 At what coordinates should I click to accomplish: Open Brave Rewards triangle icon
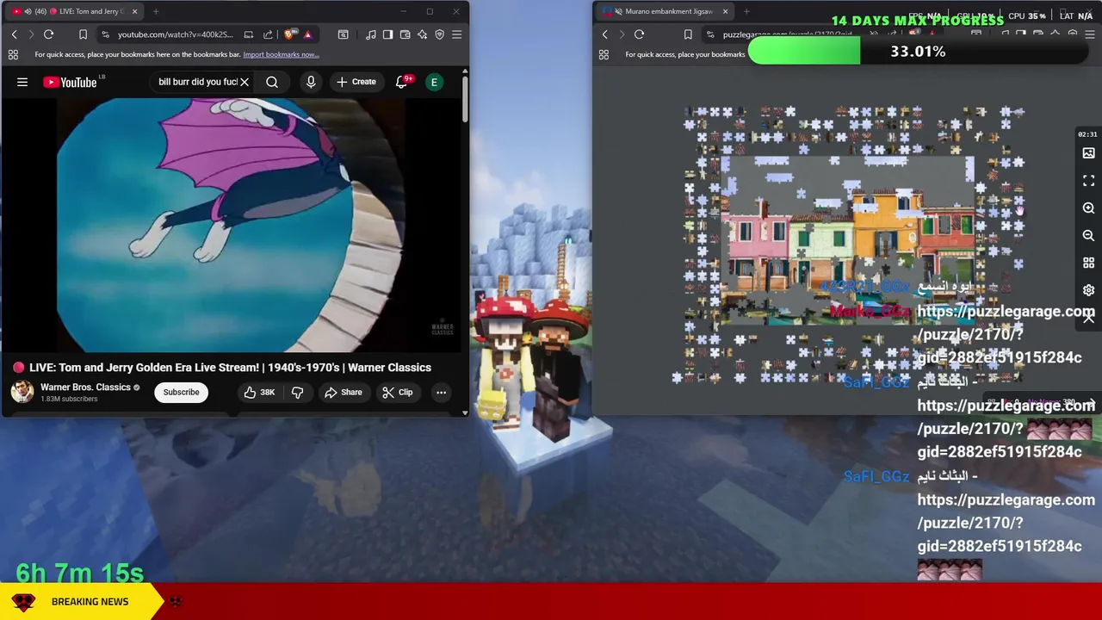(307, 34)
